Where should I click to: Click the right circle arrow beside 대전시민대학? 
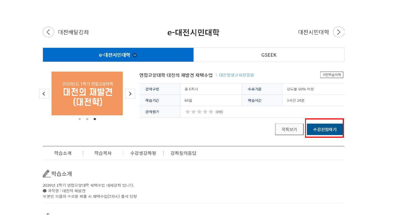pyautogui.click(x=339, y=32)
